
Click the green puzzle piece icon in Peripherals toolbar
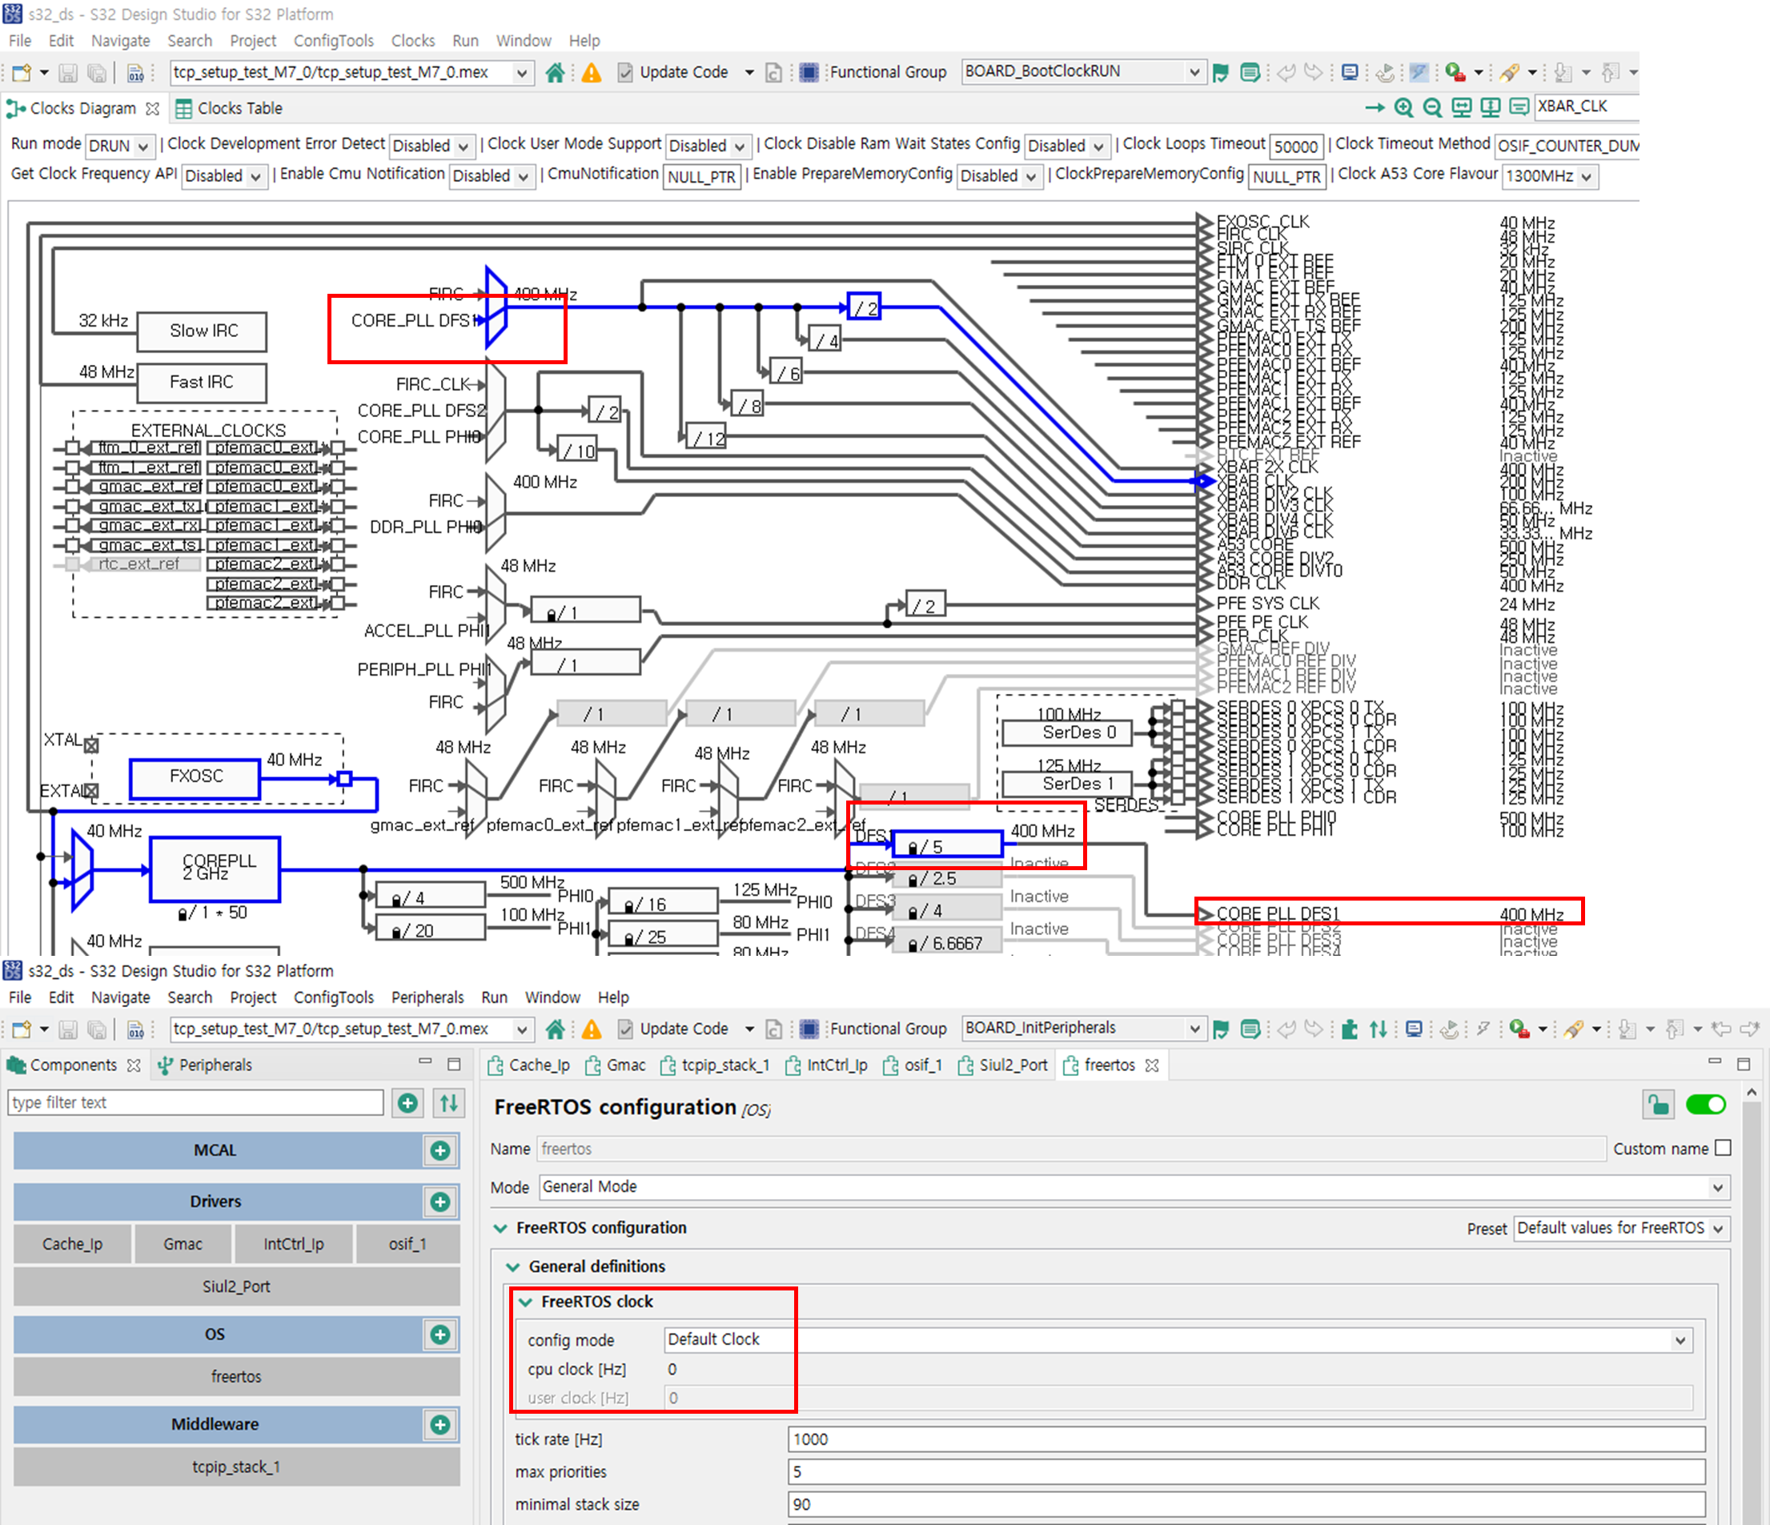click(x=1350, y=1029)
